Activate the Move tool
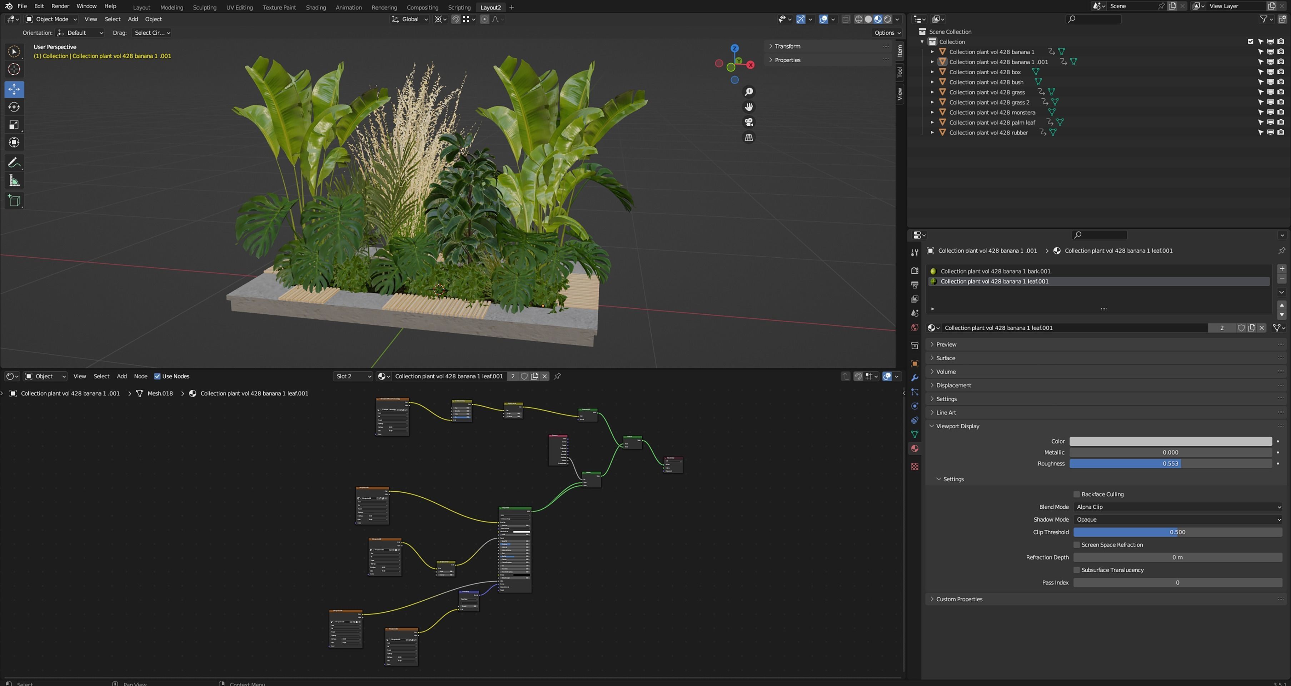Viewport: 1291px width, 686px height. coord(14,89)
